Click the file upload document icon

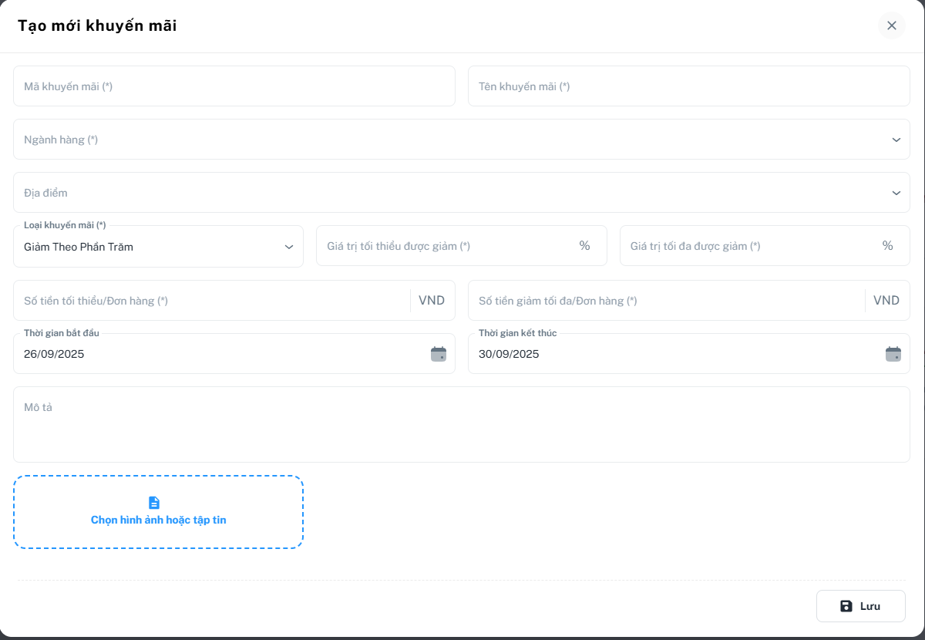pos(154,503)
